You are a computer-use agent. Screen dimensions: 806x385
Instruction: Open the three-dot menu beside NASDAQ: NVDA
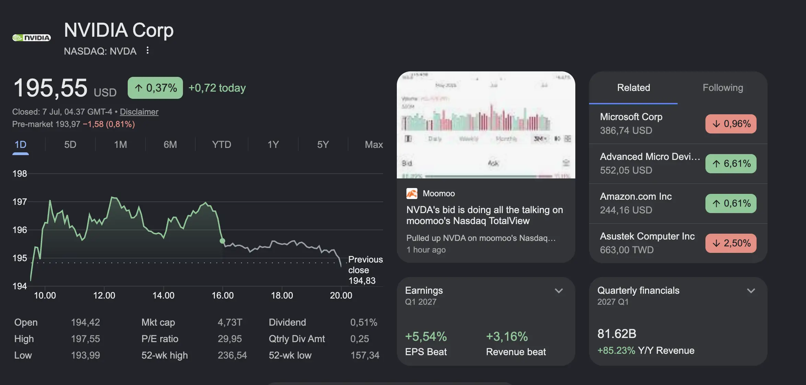(x=148, y=50)
